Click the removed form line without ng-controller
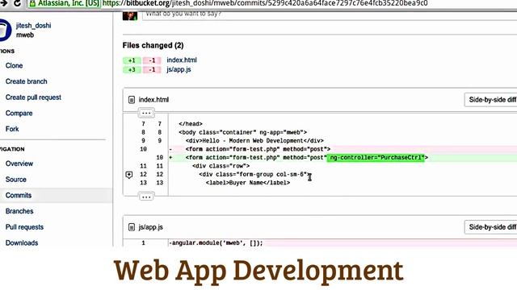Screen dimensions: 517x290 [x=258, y=149]
